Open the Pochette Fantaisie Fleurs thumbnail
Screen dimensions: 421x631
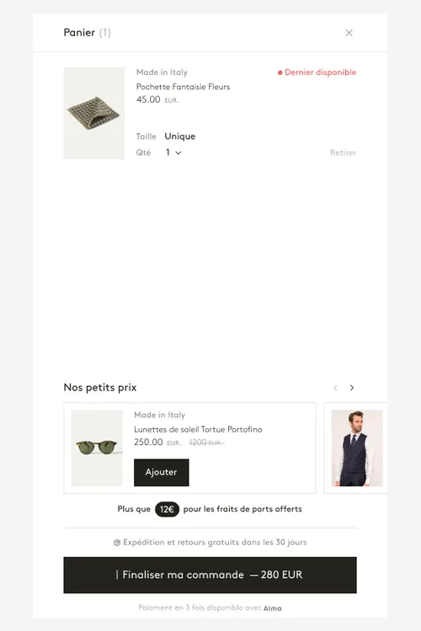(x=93, y=113)
